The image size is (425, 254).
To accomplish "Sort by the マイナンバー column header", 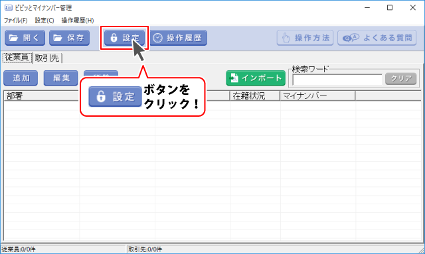I will coord(317,96).
